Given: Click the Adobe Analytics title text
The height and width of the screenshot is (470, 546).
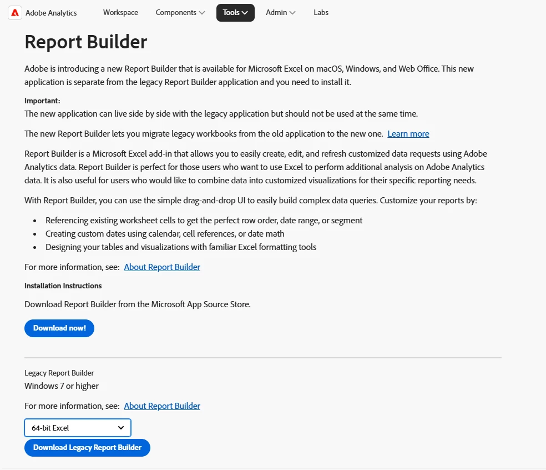Looking at the screenshot, I should click(51, 13).
